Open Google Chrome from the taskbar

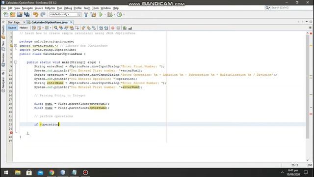pyautogui.click(x=52, y=173)
